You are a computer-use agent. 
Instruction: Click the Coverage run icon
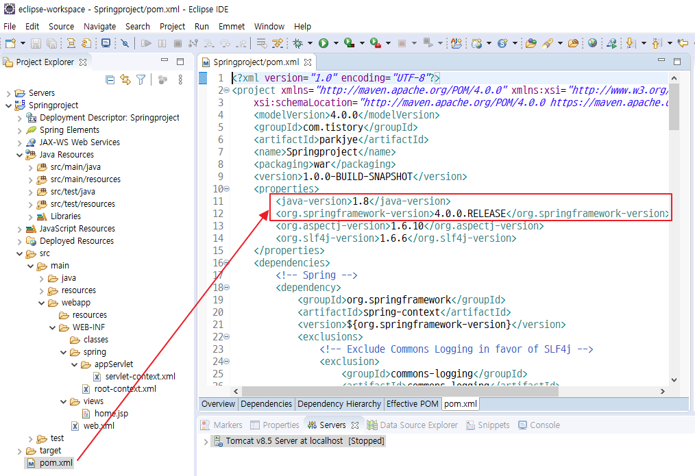coord(350,43)
